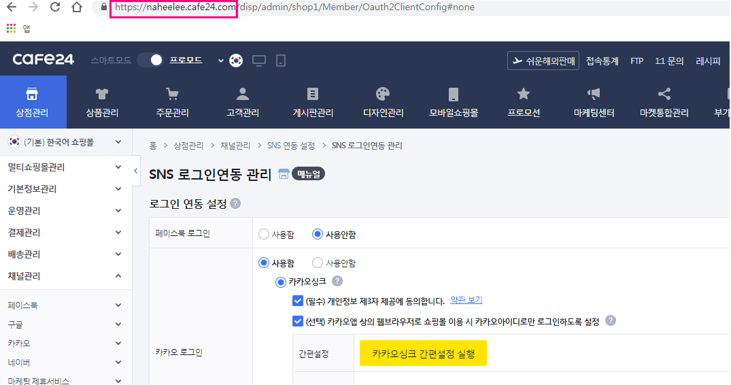
Task: Open help icon beside 카카오아이디 로그인 설정
Action: click(x=610, y=320)
